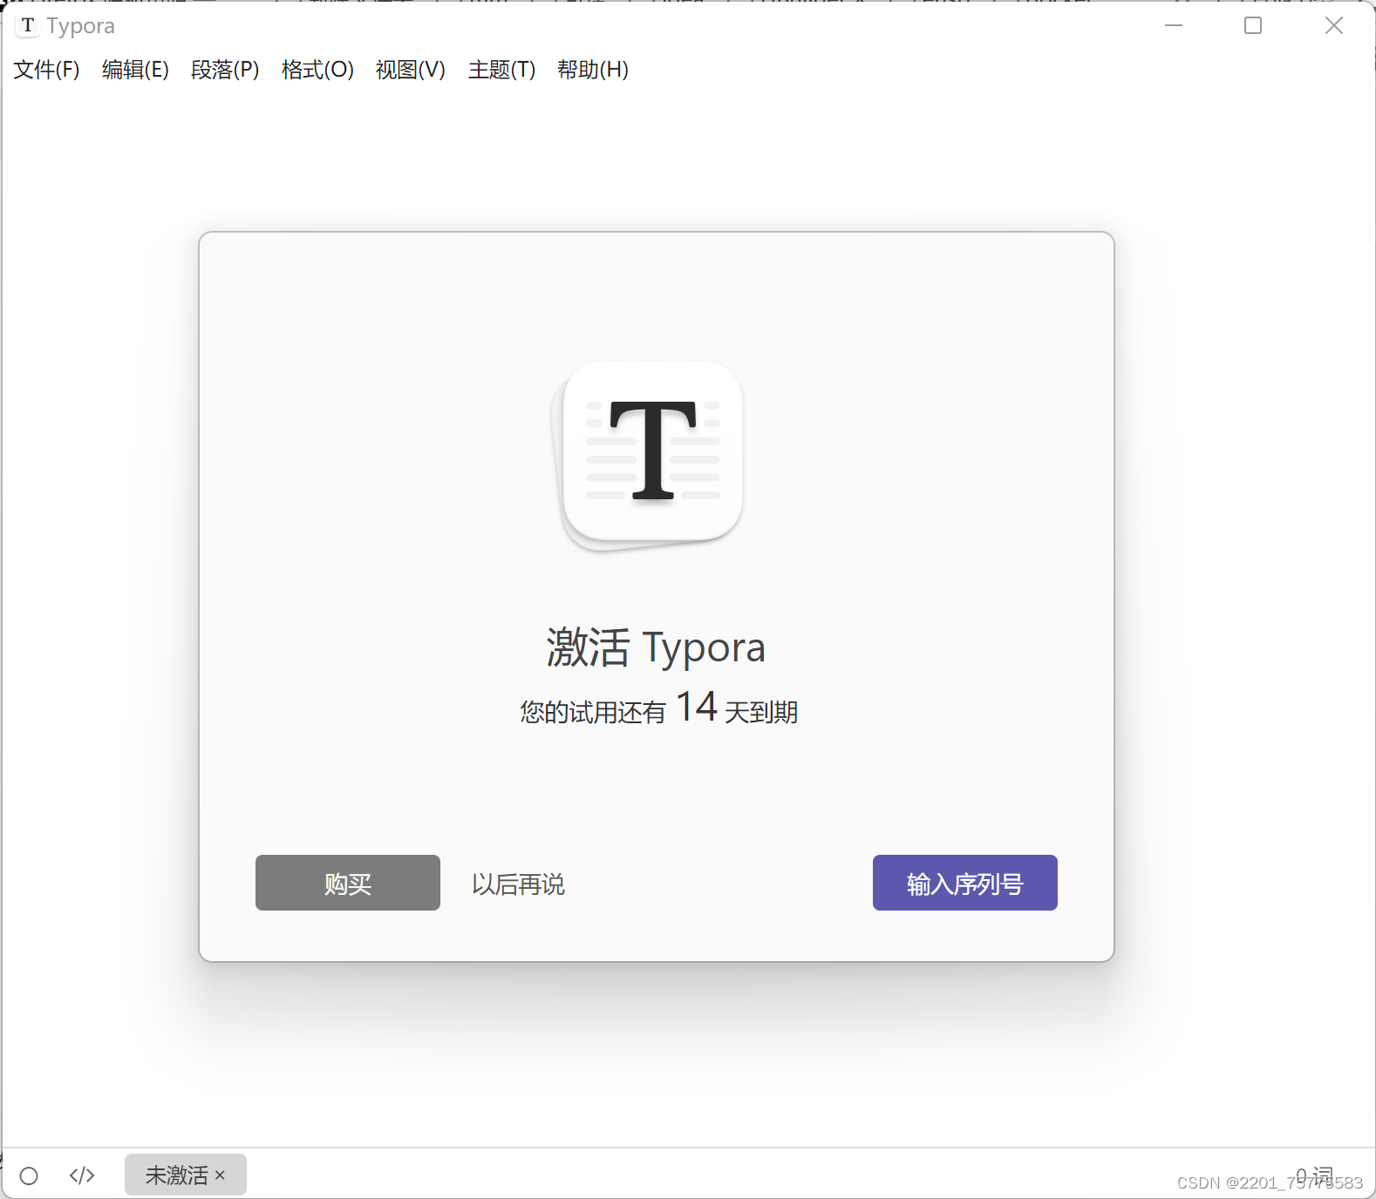Click the 输入序列号 button
Viewport: 1376px width, 1199px height.
(965, 883)
